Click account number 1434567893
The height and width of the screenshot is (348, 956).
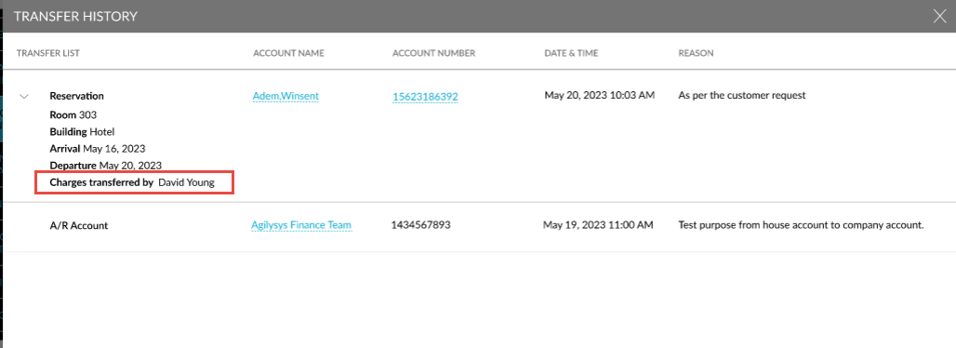click(x=420, y=224)
